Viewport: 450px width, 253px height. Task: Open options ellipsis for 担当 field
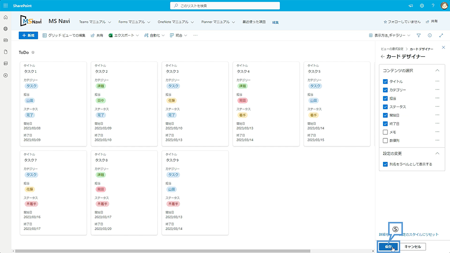tap(437, 98)
